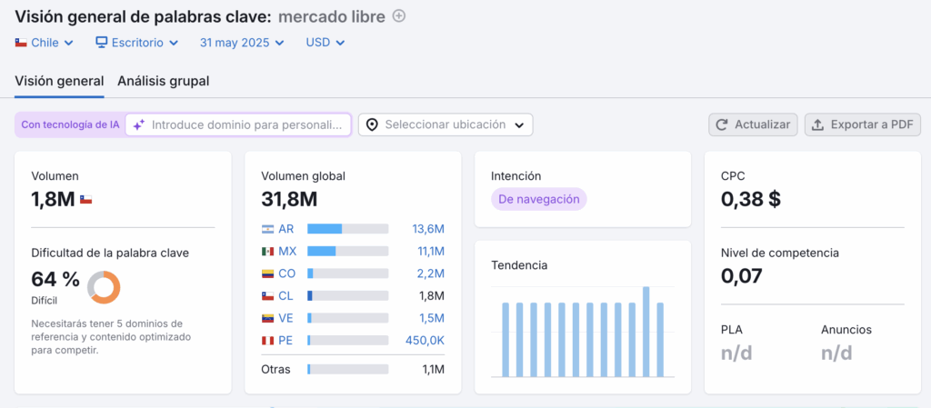Click the 1,5M volume value link
This screenshot has height=408, width=931.
pos(430,318)
